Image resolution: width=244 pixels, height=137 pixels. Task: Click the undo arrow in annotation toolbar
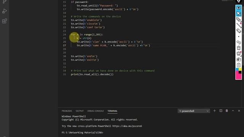pos(239,42)
